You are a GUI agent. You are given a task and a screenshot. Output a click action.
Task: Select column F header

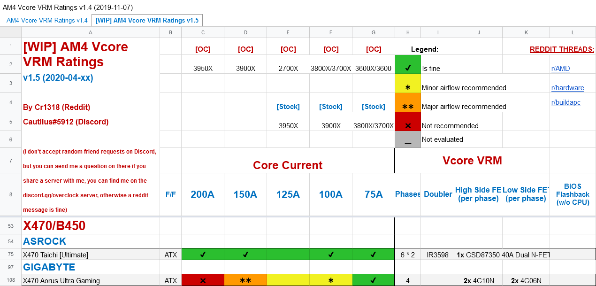[331, 32]
